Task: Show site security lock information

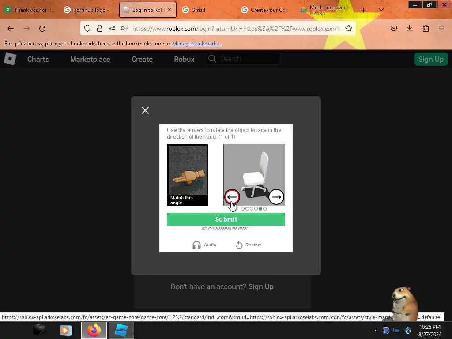Action: pyautogui.click(x=100, y=28)
